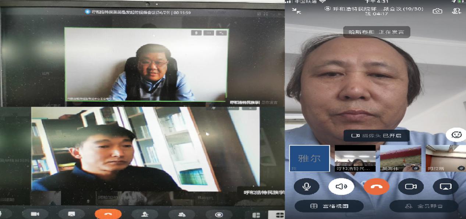Invite a member from desktop toolbar
Image resolution: width=466 pixels, height=219 pixels.
click(x=145, y=214)
